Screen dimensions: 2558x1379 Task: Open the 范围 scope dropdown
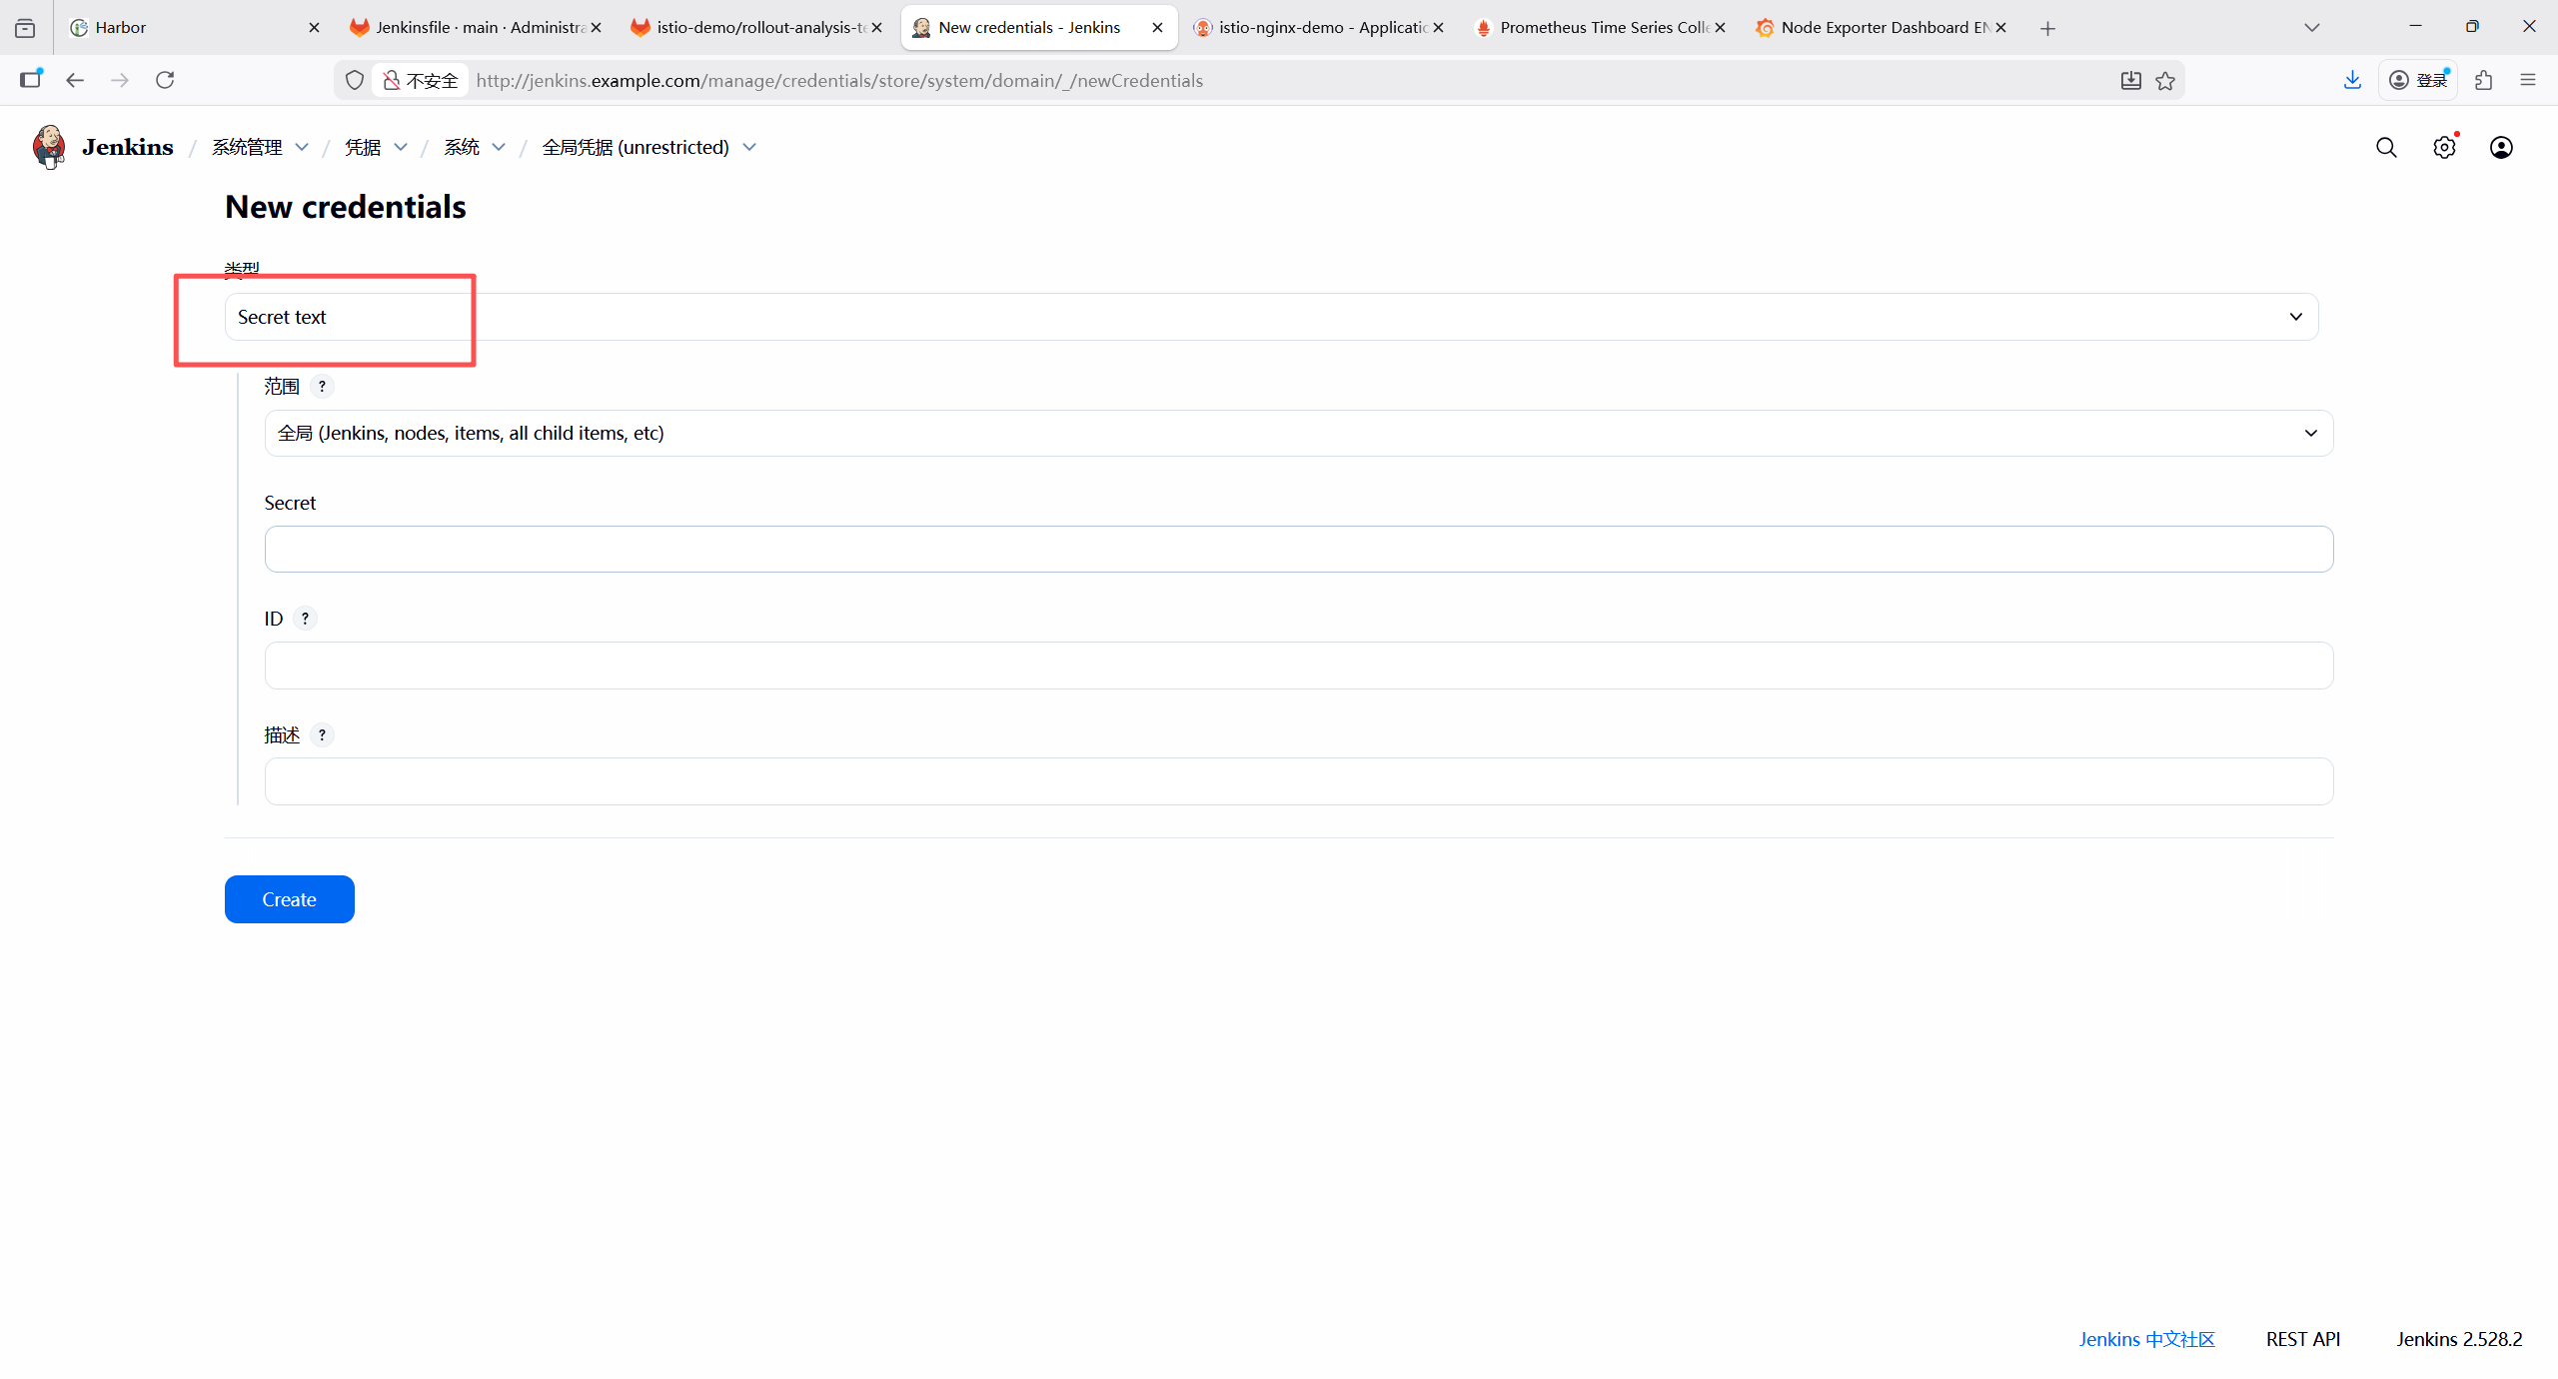click(1298, 434)
